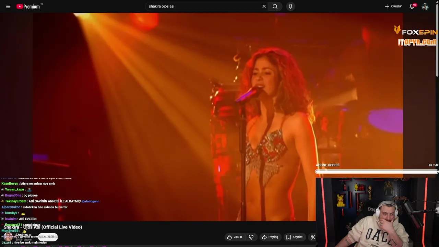This screenshot has height=247, width=439.
Task: Click the ABONE HEDEFİ label
Action: (328, 165)
